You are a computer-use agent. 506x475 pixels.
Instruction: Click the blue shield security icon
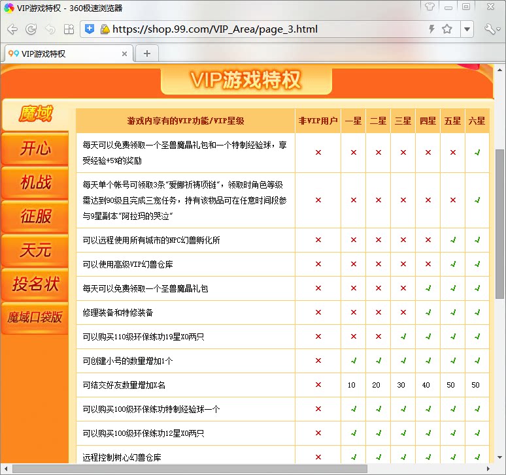pyautogui.click(x=90, y=29)
